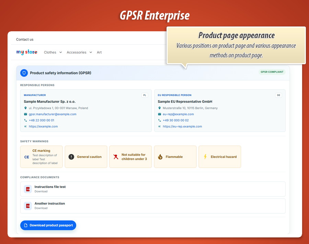
Task: Click the EU representative email envelope icon
Action: [159, 114]
